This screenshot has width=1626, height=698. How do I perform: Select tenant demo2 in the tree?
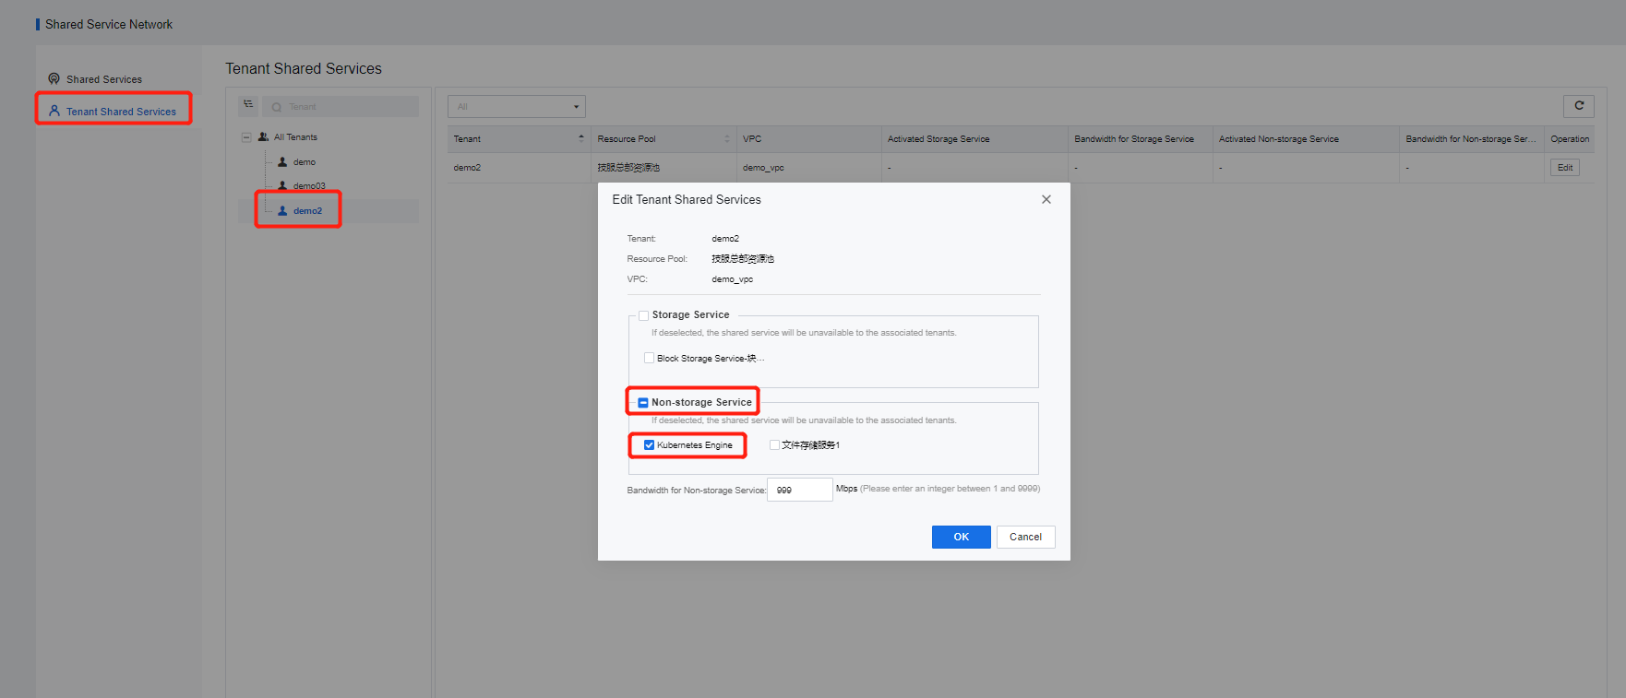[x=307, y=211]
